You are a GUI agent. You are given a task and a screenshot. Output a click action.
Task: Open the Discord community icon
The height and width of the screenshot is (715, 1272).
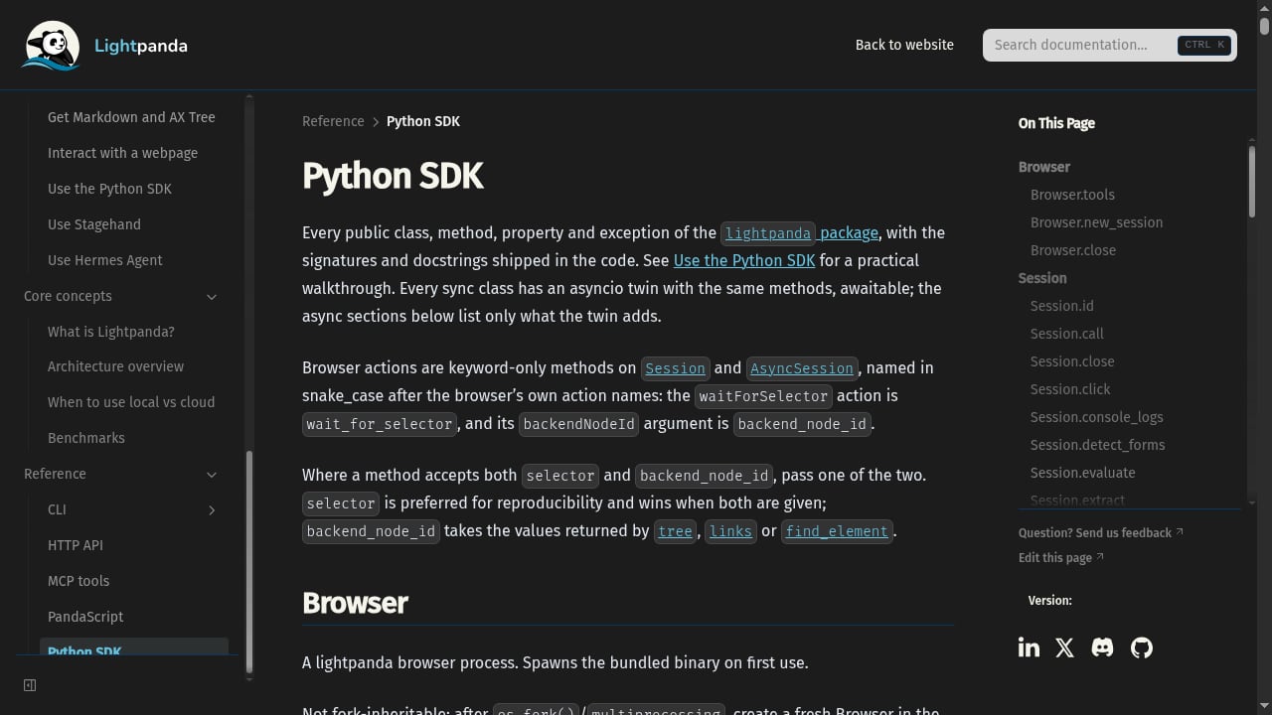pyautogui.click(x=1102, y=647)
